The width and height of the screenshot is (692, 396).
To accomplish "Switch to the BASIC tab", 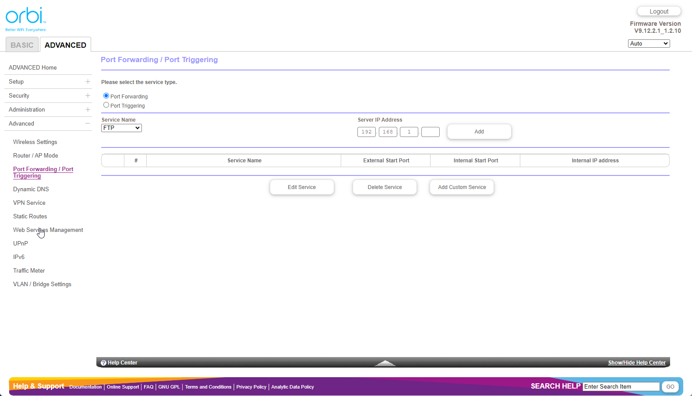I will point(22,45).
